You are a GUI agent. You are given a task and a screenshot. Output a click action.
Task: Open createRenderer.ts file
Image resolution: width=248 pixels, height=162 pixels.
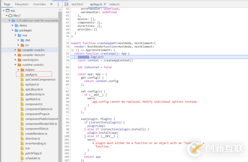coord(36,134)
